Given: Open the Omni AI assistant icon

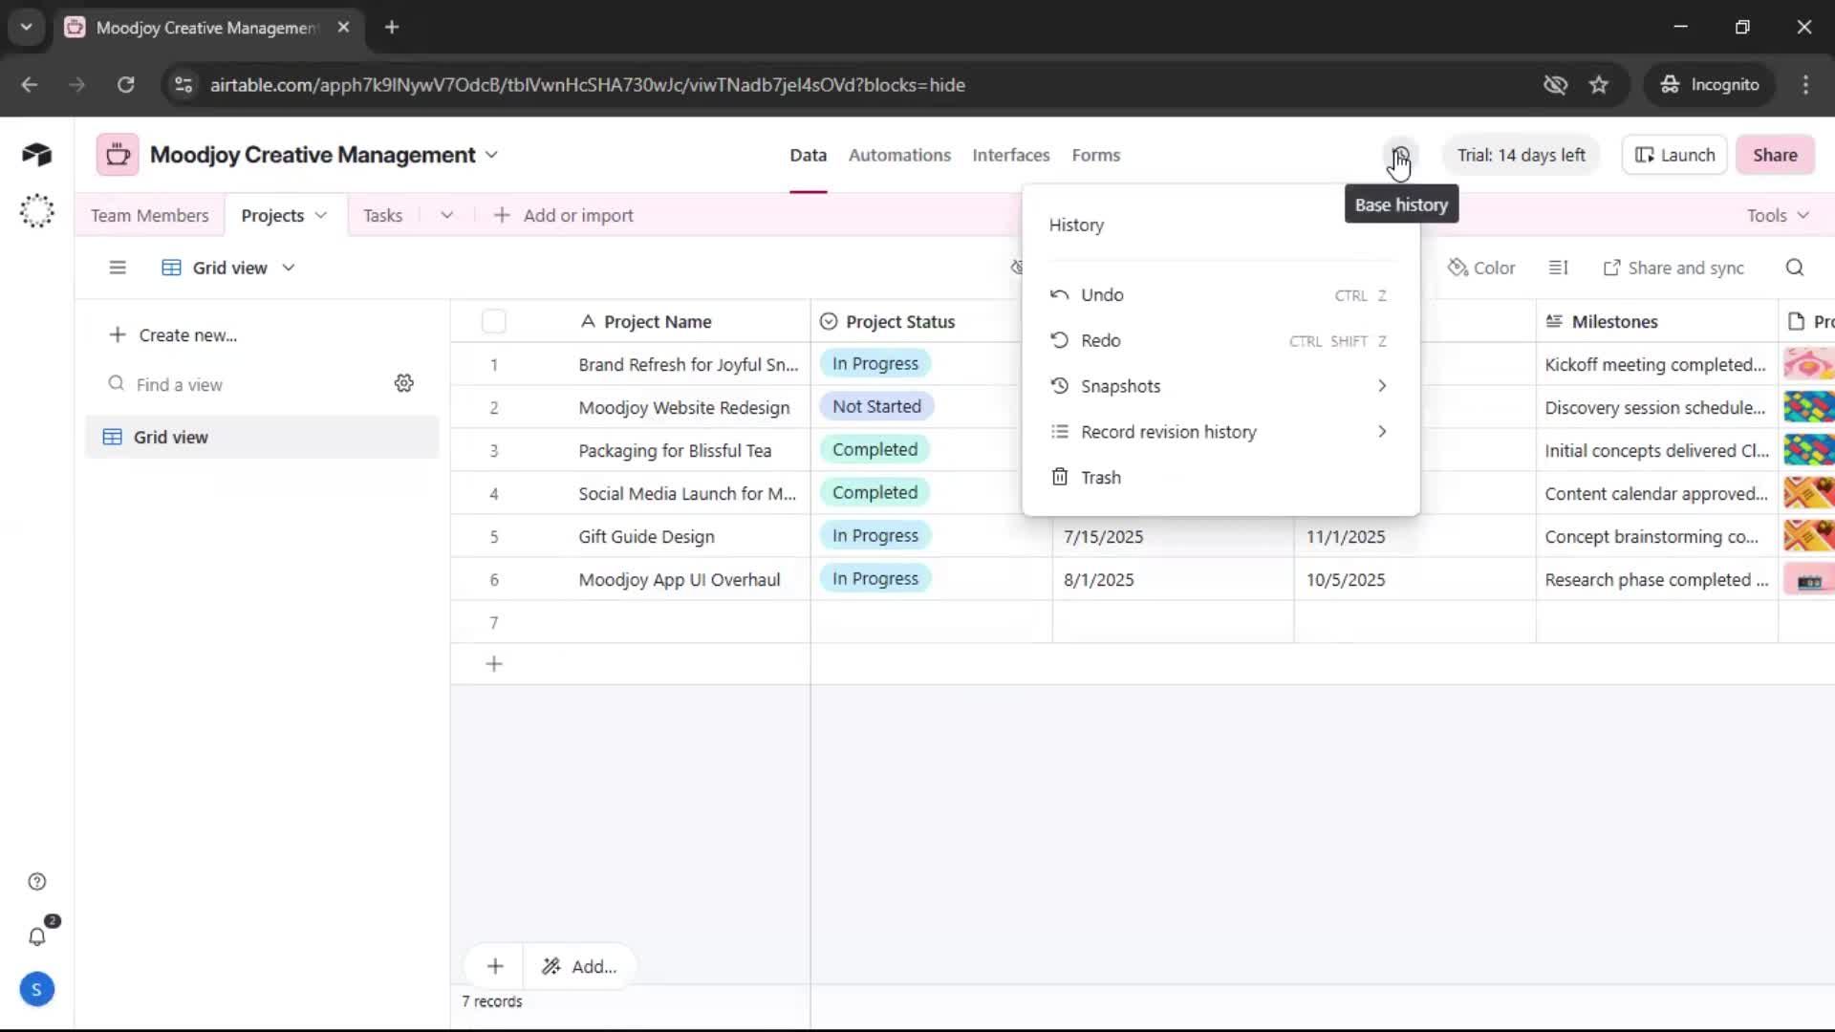Looking at the screenshot, I should coord(36,210).
